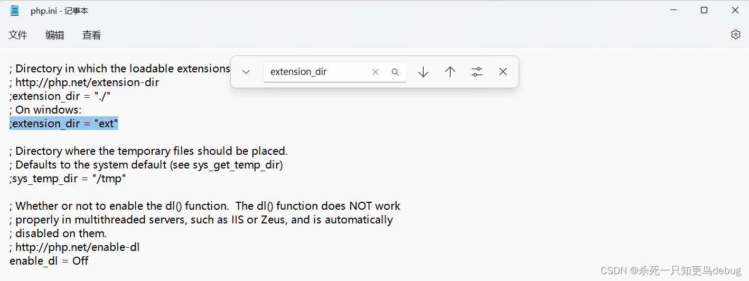Click inside the extension_dir search field
Screen dimensions: 749x281
[317, 72]
